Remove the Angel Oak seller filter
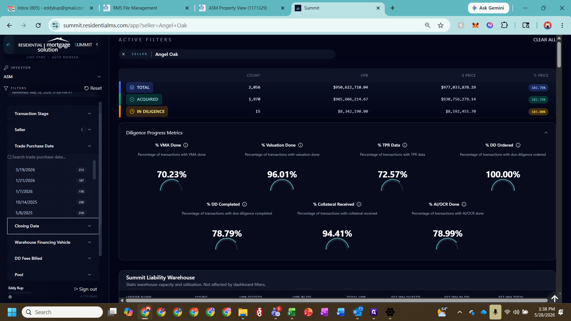The height and width of the screenshot is (321, 571). pyautogui.click(x=123, y=54)
